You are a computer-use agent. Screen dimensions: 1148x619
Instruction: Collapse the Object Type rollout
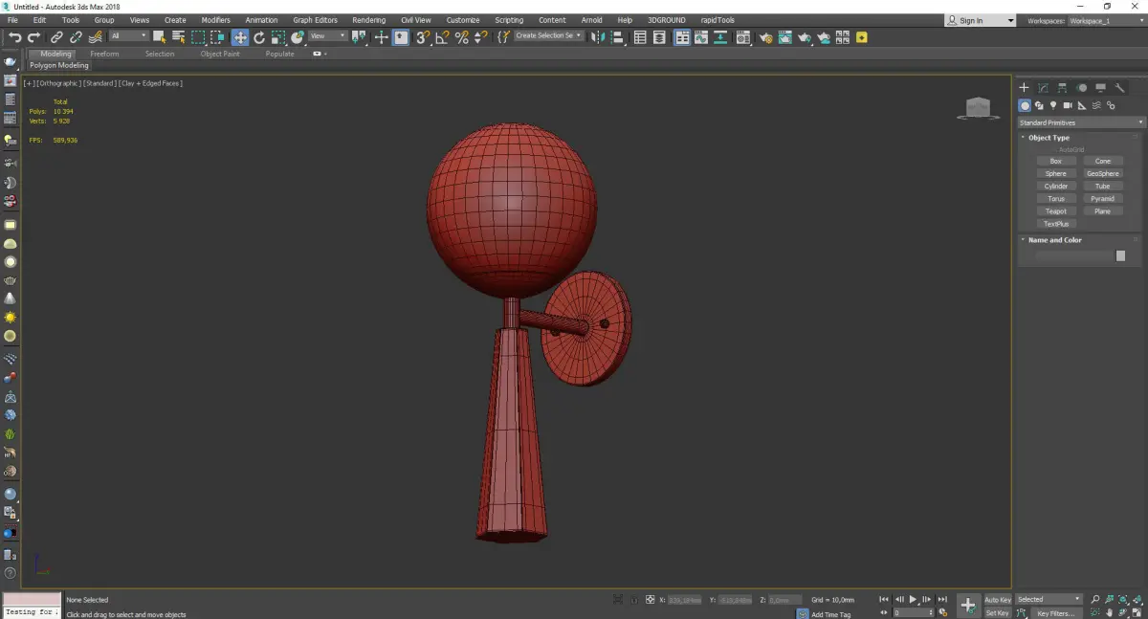[x=1049, y=138]
